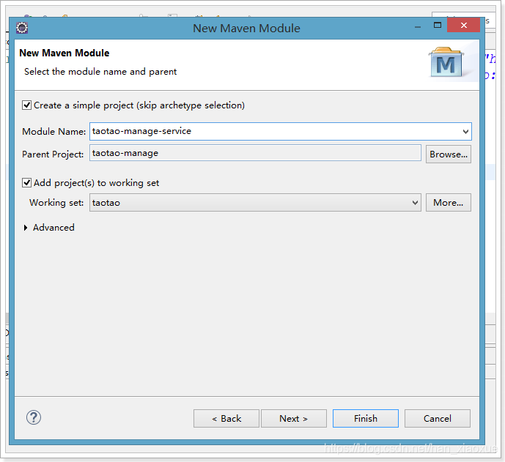Click Browse... for parent project
Viewport: 505px width, 462px height.
(449, 154)
